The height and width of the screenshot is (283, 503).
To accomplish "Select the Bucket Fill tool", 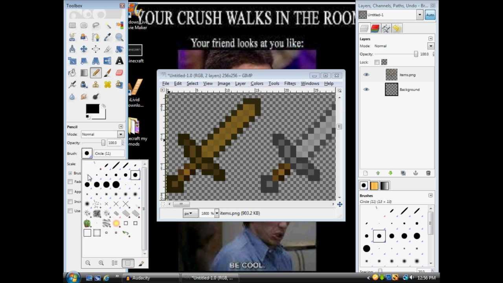I will coord(72,73).
